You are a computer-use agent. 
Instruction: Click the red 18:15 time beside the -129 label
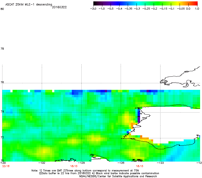pos(74,166)
